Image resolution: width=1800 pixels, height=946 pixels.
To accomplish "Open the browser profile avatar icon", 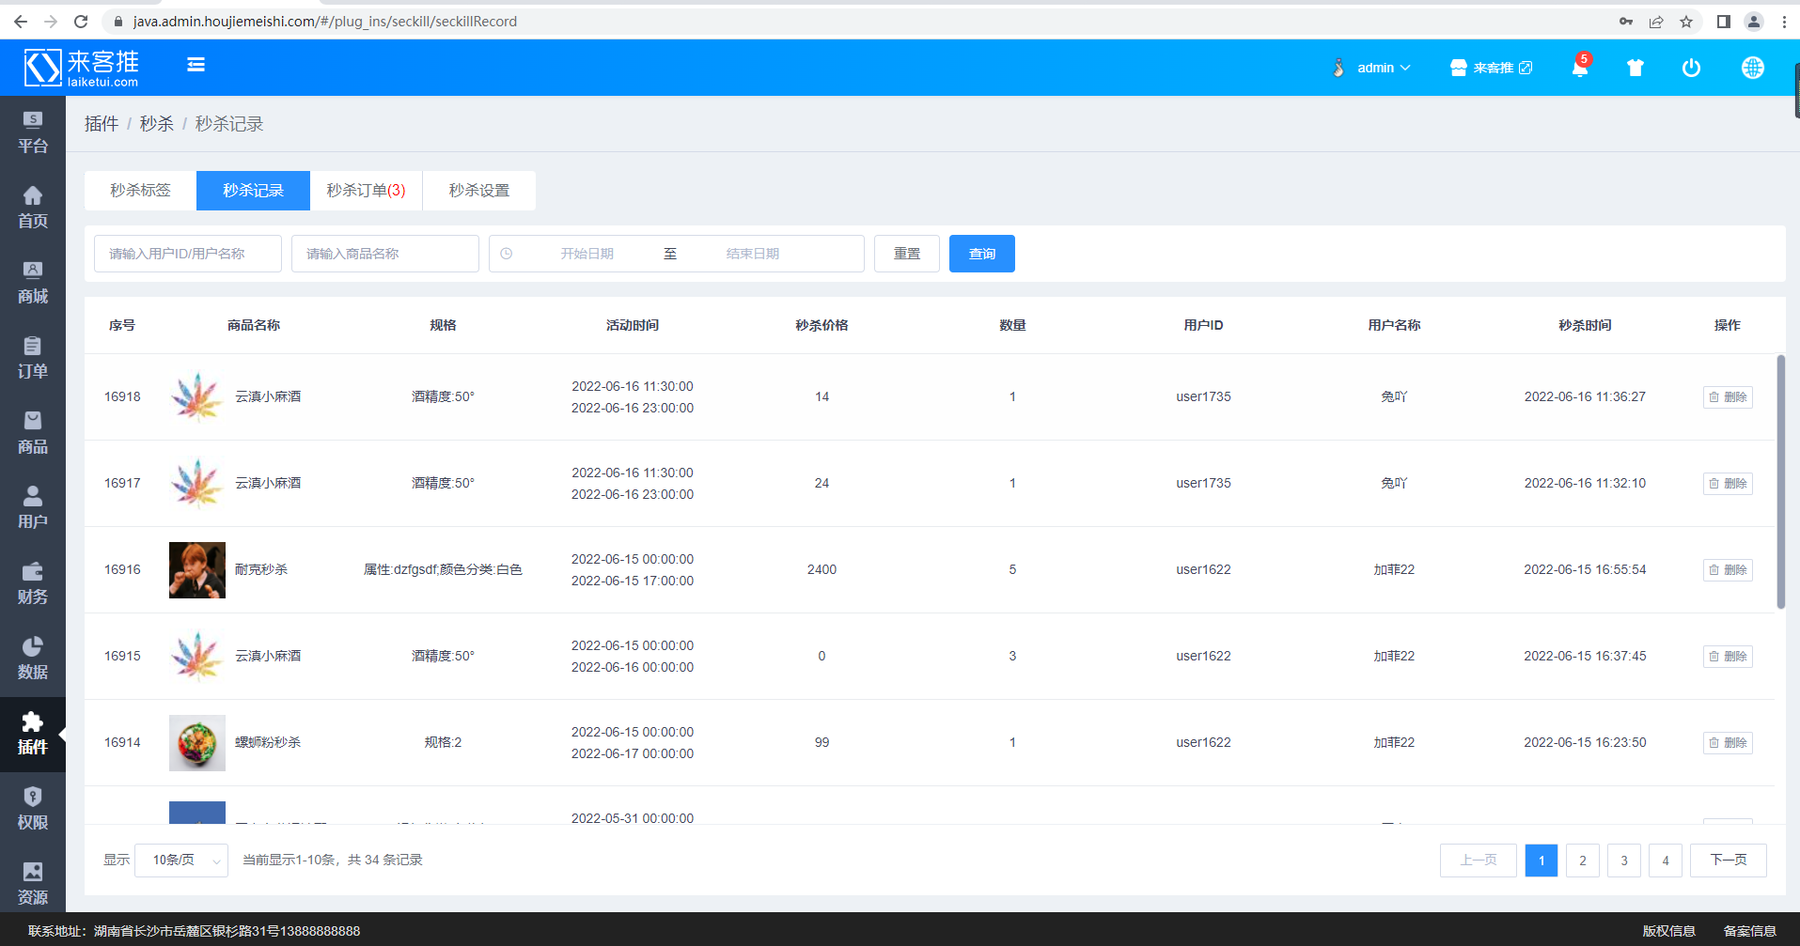I will pos(1754,21).
